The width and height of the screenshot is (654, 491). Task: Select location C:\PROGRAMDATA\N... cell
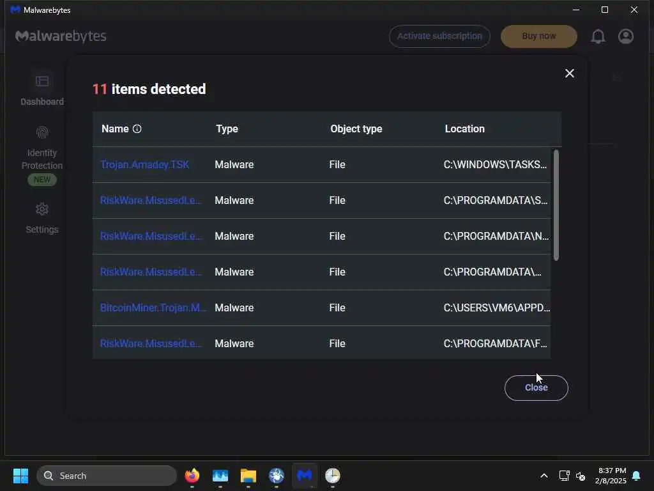[x=496, y=237]
